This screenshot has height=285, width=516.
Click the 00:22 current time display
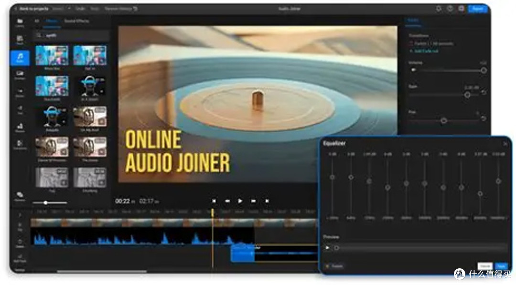click(x=122, y=201)
